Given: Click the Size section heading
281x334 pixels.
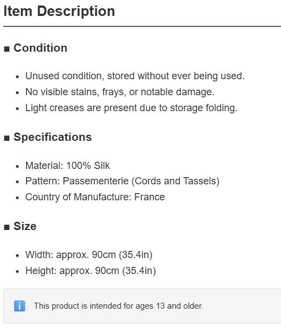Looking at the screenshot, I should coord(25,226).
